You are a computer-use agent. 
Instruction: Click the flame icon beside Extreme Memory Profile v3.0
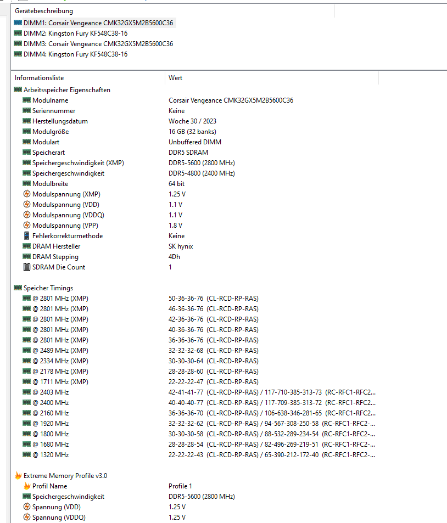point(18,475)
